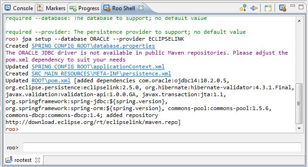Open the META-INF persistence.xml link
308x167 pixels.
click(x=101, y=74)
